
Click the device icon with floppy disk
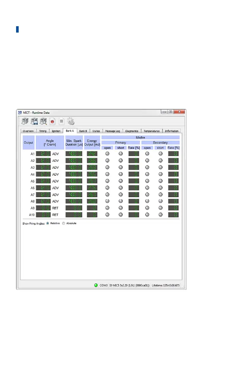tap(34, 121)
